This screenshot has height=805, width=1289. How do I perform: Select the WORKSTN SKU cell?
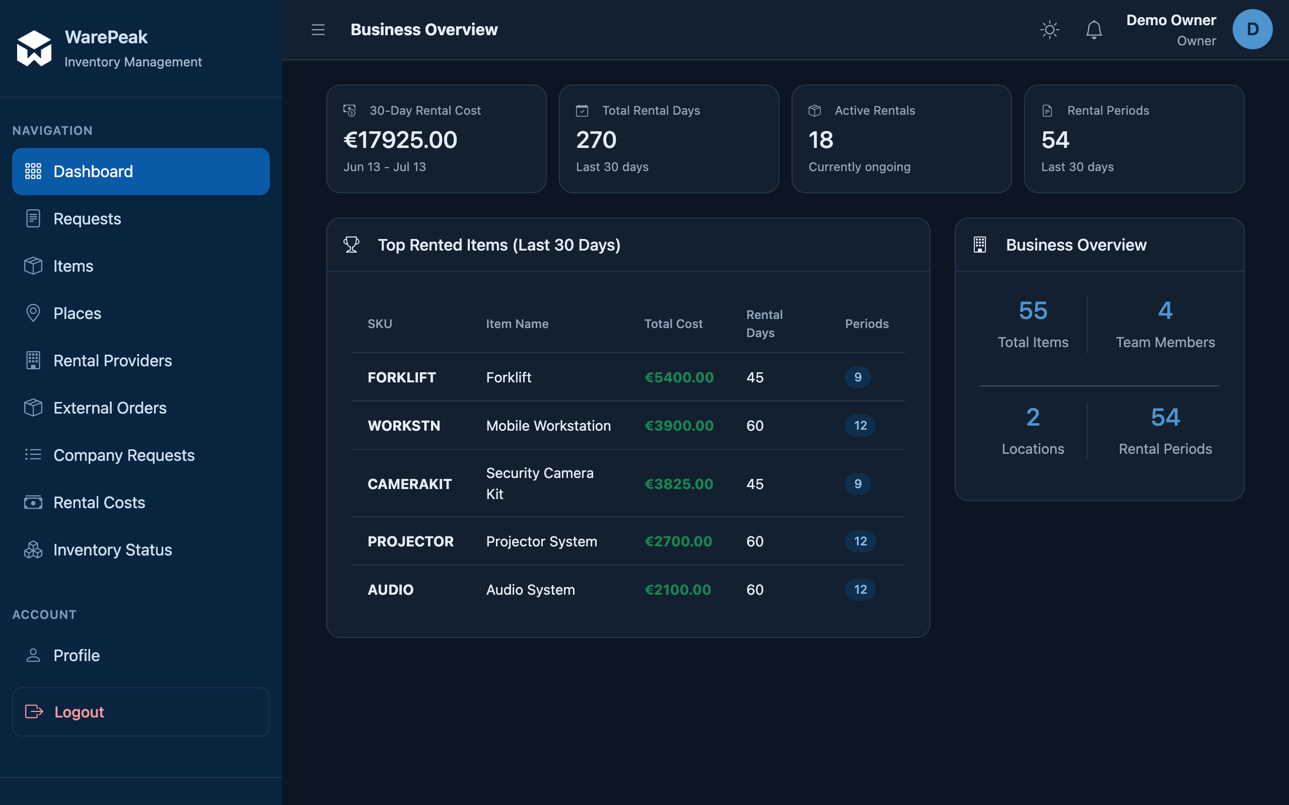click(x=404, y=426)
